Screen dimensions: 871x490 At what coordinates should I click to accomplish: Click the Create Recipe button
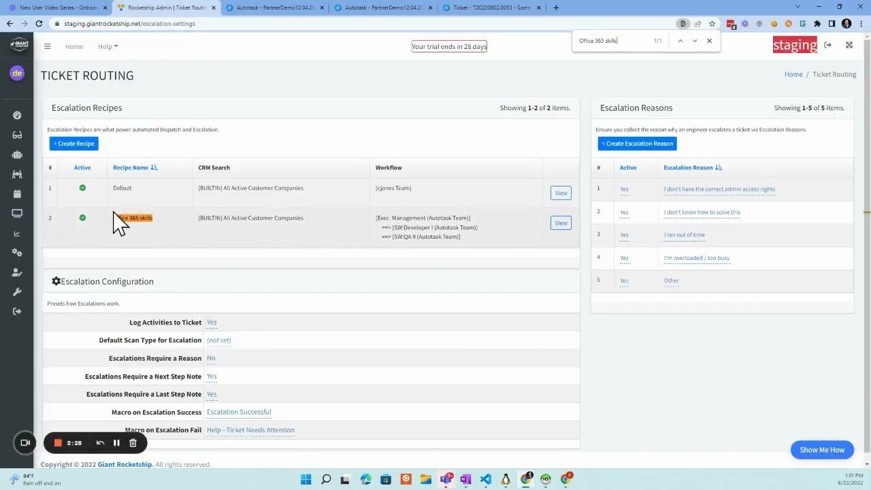coord(73,144)
